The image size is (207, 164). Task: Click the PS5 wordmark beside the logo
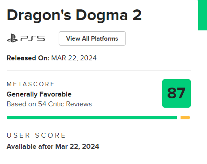click(x=33, y=38)
